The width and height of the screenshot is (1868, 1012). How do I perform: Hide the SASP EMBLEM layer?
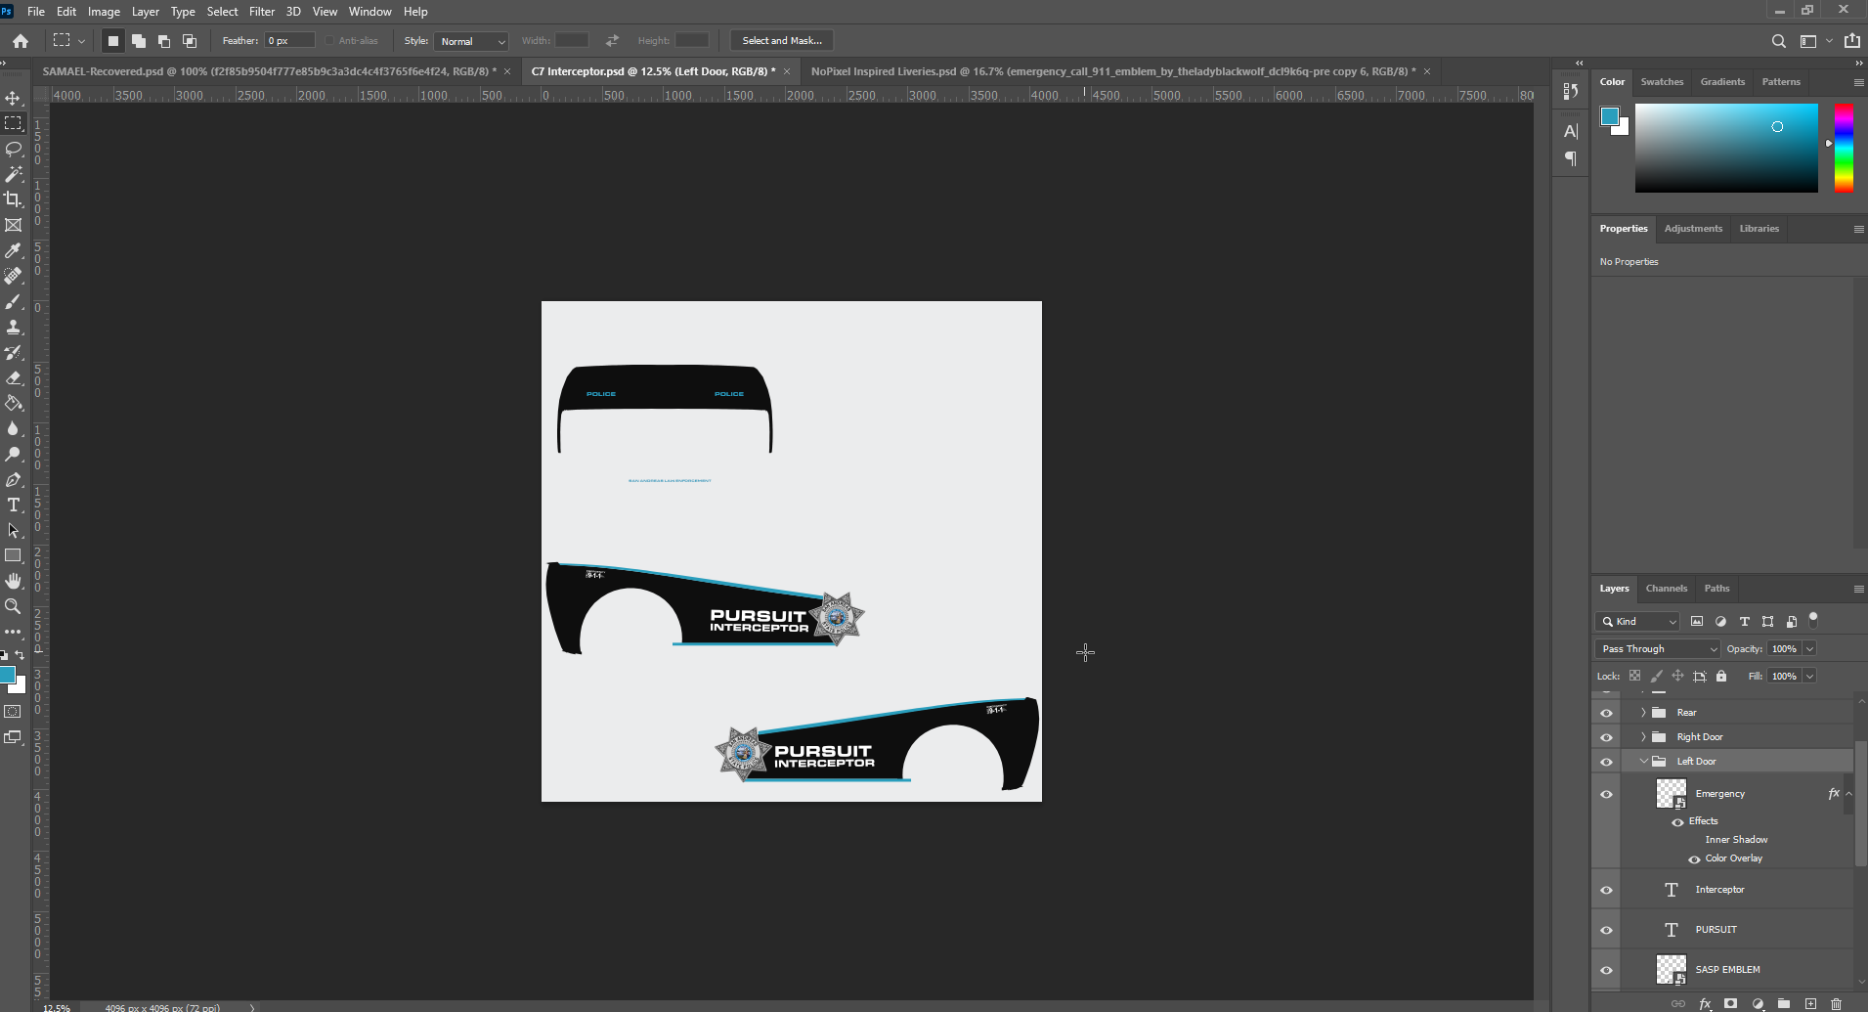tap(1606, 970)
